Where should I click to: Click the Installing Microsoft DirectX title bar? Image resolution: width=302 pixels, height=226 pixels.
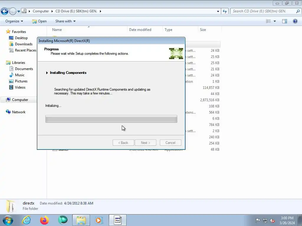coord(111,41)
